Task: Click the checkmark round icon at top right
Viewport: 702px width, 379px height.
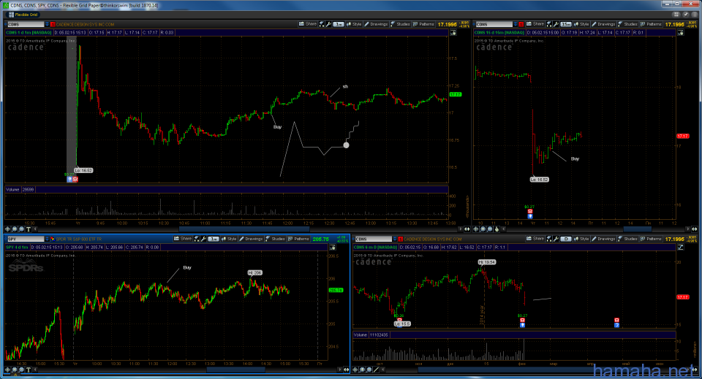Action: click(685, 15)
